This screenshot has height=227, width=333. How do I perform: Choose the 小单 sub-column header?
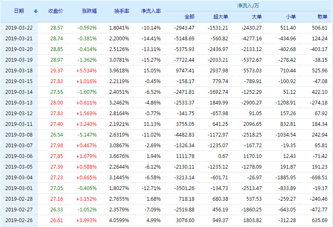pyautogui.click(x=290, y=17)
